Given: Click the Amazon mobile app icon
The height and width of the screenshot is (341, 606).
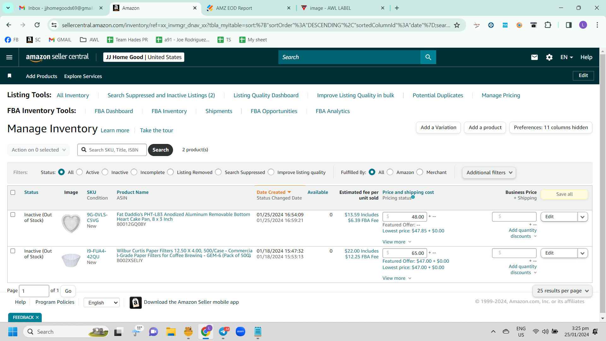Looking at the screenshot, I should [x=136, y=302].
